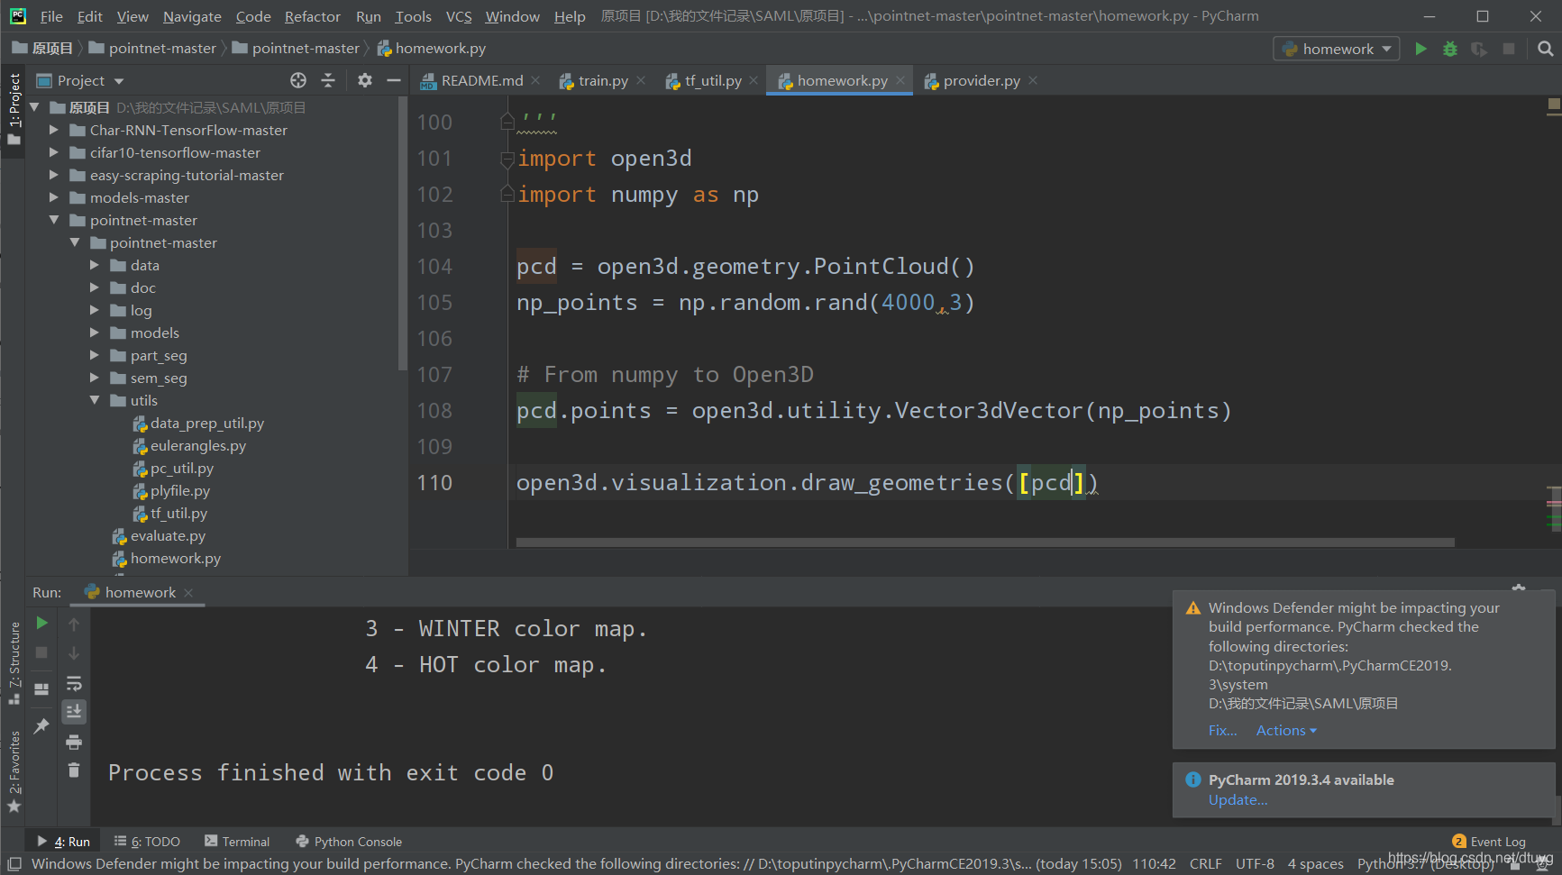Change file encoding UTF-8 in status bar

click(x=1255, y=863)
